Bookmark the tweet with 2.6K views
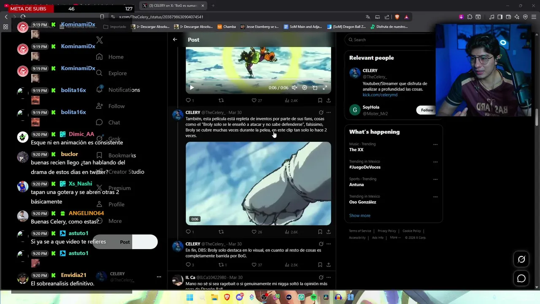Screen dimensions: 540x304 coord(320,231)
